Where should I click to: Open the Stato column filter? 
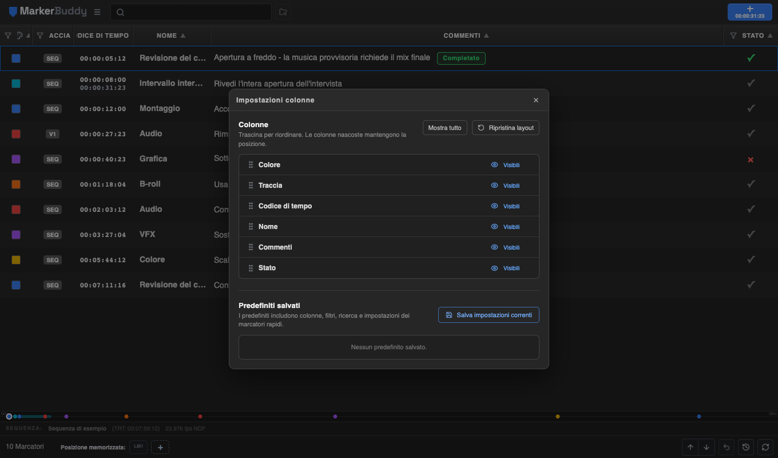click(x=733, y=35)
